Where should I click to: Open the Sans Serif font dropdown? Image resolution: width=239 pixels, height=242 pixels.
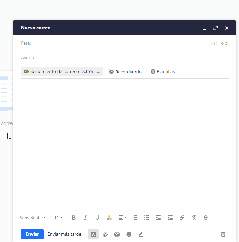[33, 218]
